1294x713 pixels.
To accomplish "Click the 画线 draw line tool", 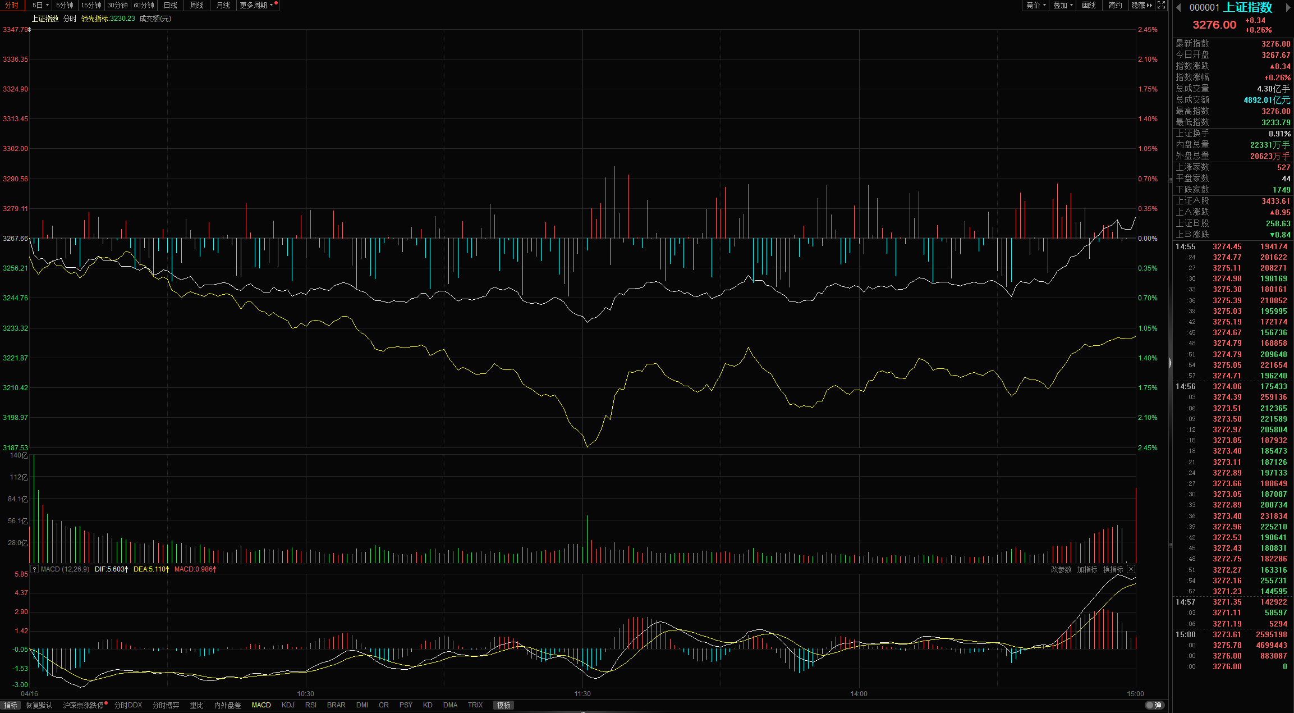I will tap(1089, 5).
